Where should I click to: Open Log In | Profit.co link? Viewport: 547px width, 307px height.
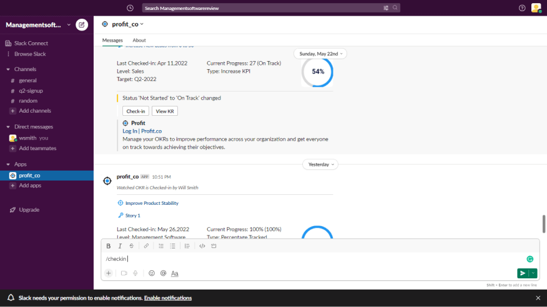click(x=142, y=131)
